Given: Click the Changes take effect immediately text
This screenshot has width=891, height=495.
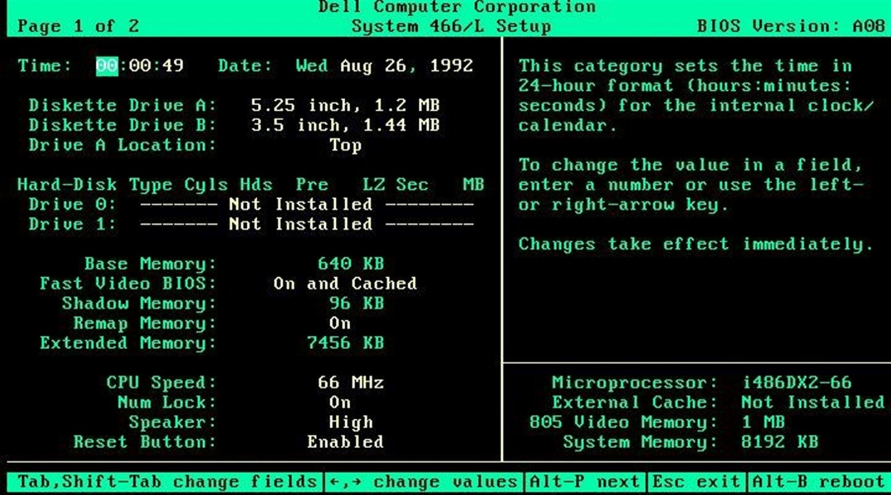Looking at the screenshot, I should tap(696, 244).
